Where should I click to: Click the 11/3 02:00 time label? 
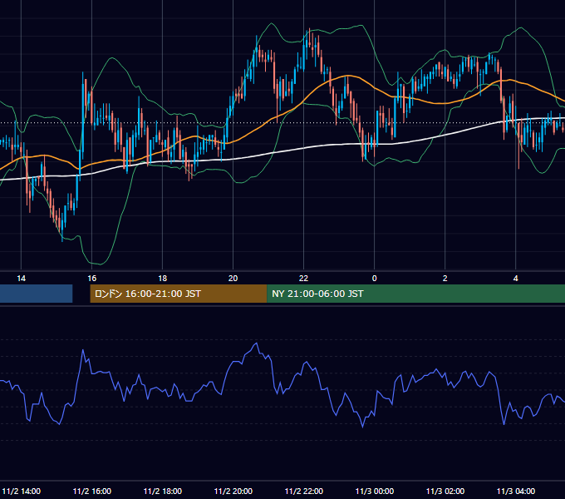point(445,491)
